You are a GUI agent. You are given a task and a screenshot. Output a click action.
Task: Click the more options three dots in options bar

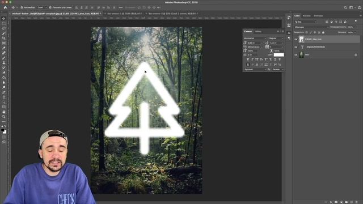pyautogui.click(x=121, y=7)
